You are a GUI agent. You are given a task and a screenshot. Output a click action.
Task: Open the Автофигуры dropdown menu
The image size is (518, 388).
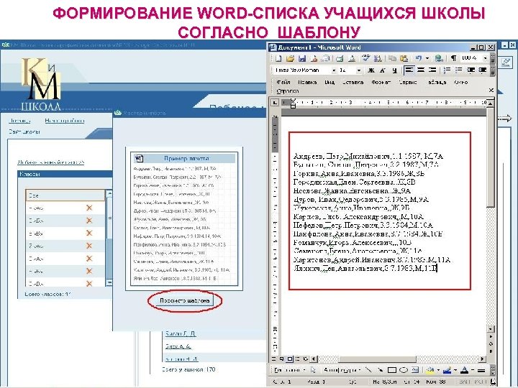(342, 370)
